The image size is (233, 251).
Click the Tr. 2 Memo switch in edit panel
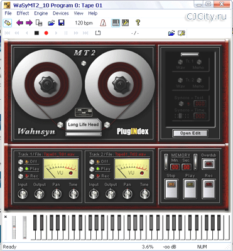click(x=199, y=80)
